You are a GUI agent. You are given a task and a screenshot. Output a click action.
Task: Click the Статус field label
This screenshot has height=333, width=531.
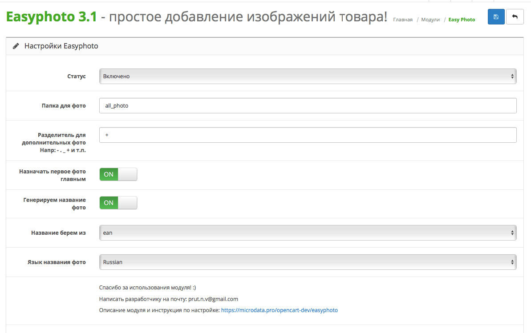click(77, 76)
